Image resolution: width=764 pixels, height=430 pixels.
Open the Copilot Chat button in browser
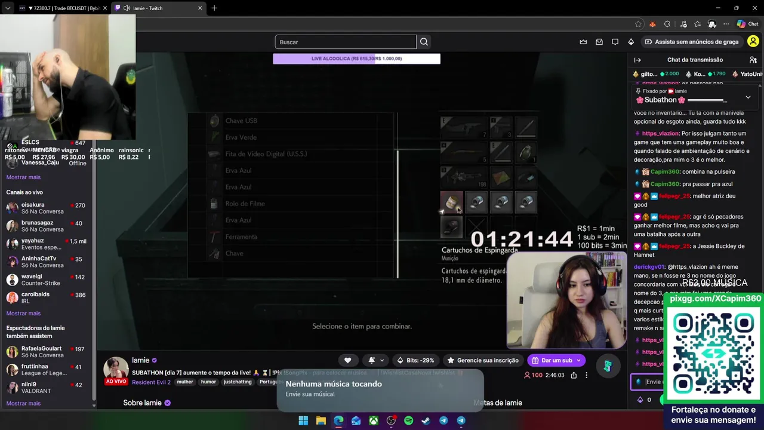point(748,24)
